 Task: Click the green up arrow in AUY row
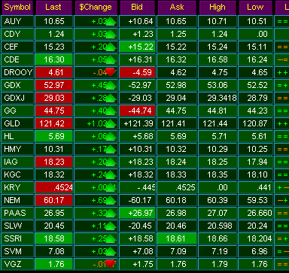click(x=110, y=21)
